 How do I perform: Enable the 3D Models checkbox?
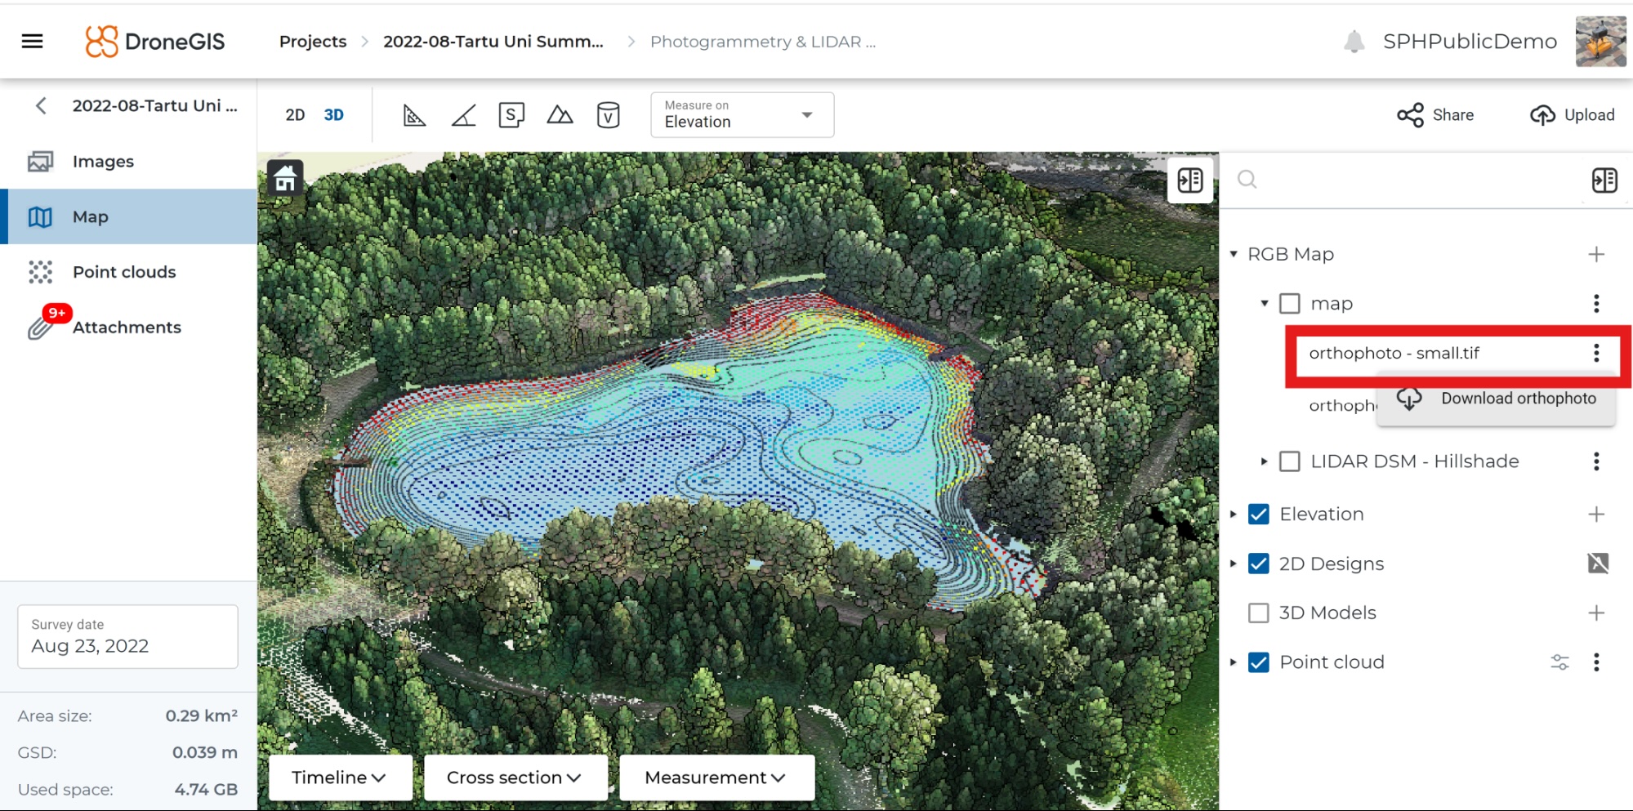pyautogui.click(x=1259, y=613)
